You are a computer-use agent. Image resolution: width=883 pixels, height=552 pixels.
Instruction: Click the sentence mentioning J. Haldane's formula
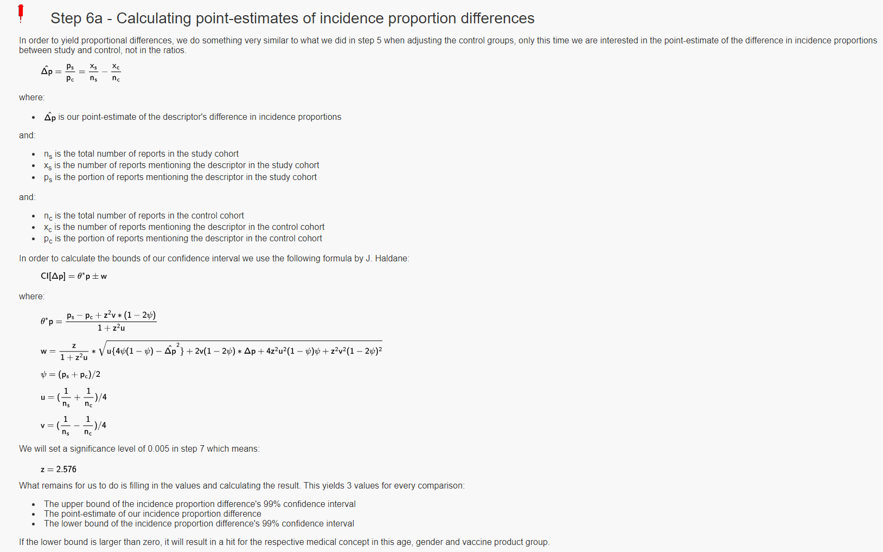coord(214,259)
